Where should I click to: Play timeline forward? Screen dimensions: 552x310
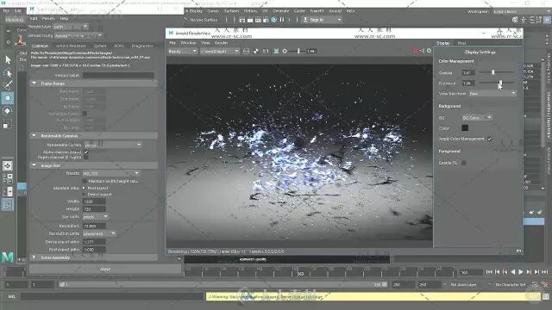tap(521, 272)
